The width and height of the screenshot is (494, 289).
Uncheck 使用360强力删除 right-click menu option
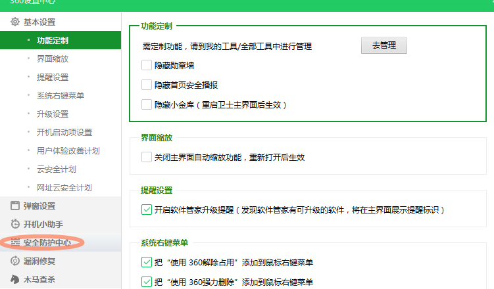(x=147, y=282)
